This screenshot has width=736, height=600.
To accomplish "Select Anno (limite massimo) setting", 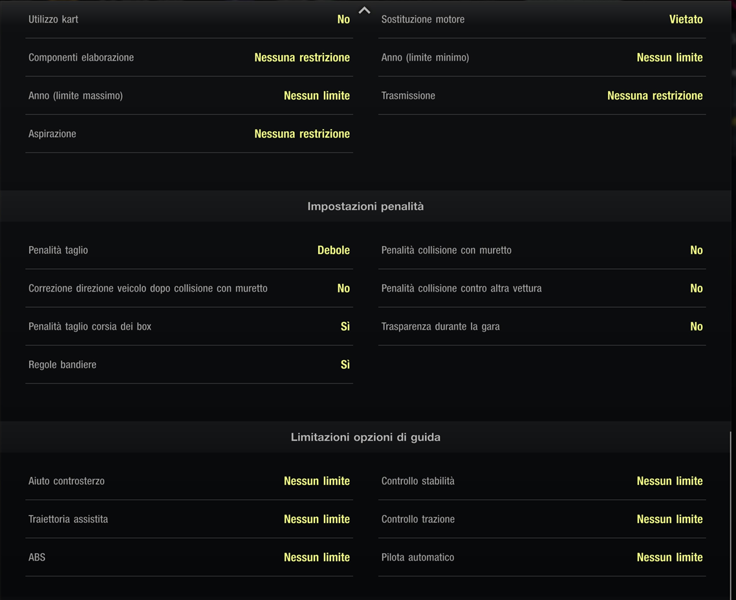I will pos(189,96).
